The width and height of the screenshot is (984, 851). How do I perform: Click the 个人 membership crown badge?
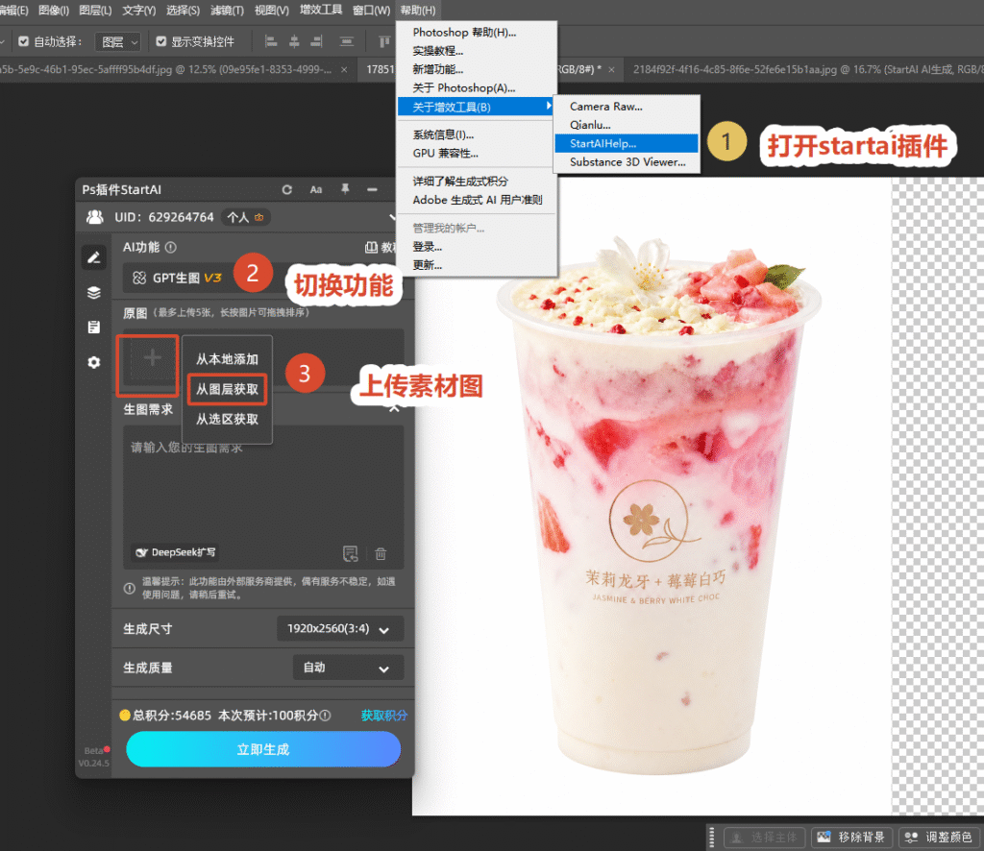[x=245, y=217]
